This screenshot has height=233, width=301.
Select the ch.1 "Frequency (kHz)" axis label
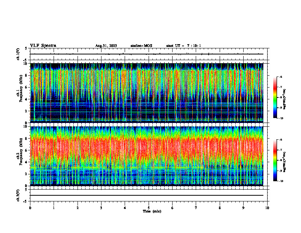pos(21,89)
